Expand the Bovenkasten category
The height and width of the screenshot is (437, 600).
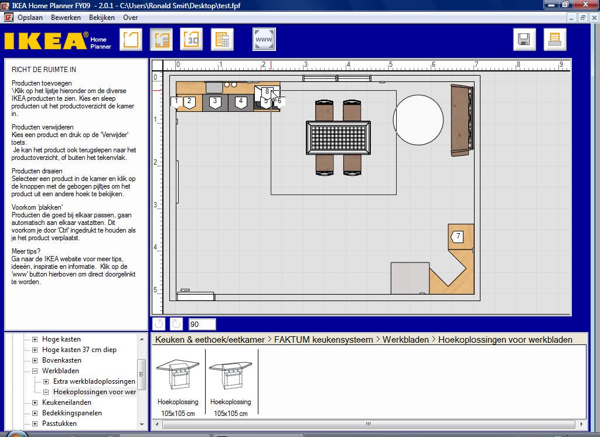pyautogui.click(x=35, y=360)
